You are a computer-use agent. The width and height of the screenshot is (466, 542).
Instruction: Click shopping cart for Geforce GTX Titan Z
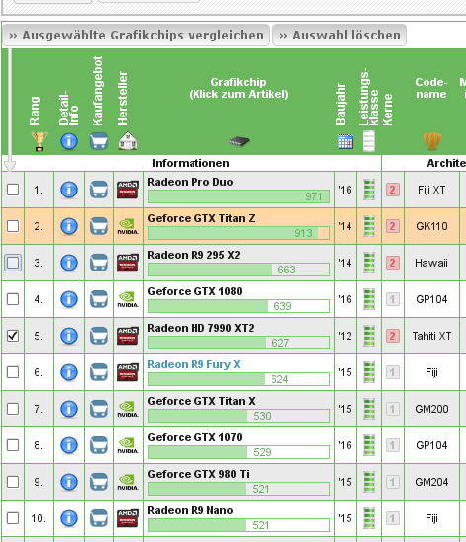point(99,226)
